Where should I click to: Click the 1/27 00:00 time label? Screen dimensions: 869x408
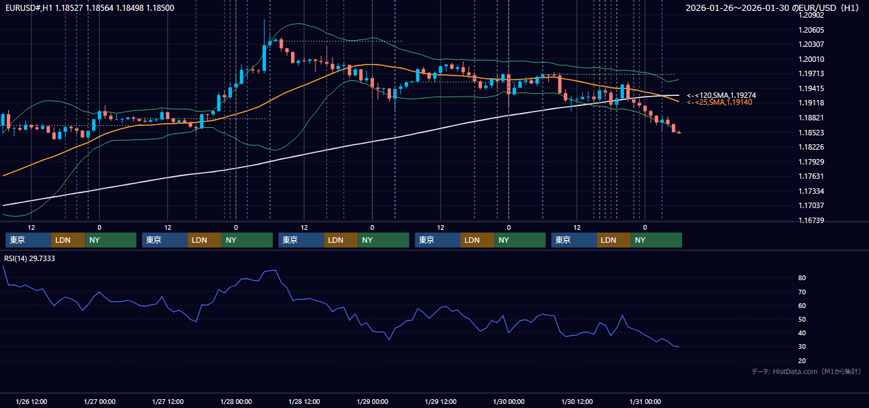pos(99,402)
